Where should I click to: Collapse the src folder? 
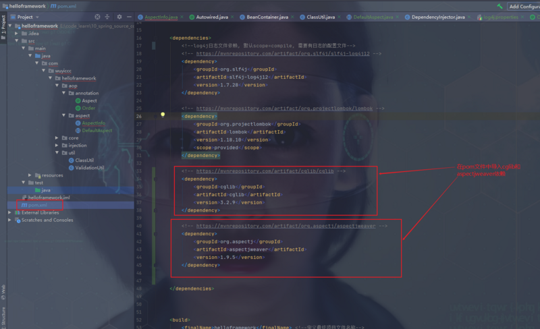[16, 40]
